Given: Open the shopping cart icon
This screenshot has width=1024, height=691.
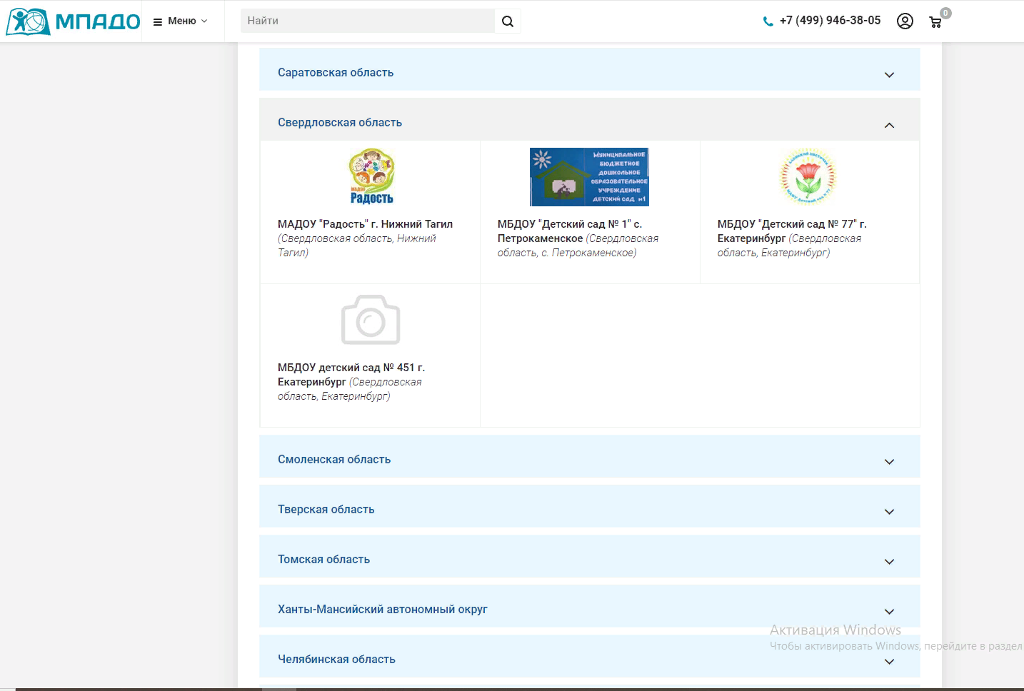Looking at the screenshot, I should tap(935, 22).
